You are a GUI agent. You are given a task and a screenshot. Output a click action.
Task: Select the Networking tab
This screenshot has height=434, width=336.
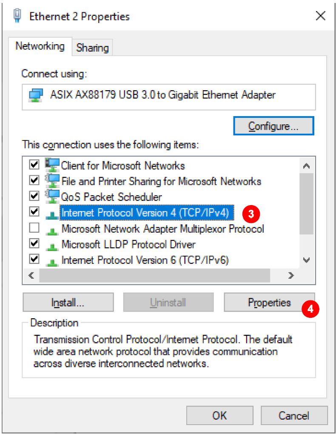[40, 46]
